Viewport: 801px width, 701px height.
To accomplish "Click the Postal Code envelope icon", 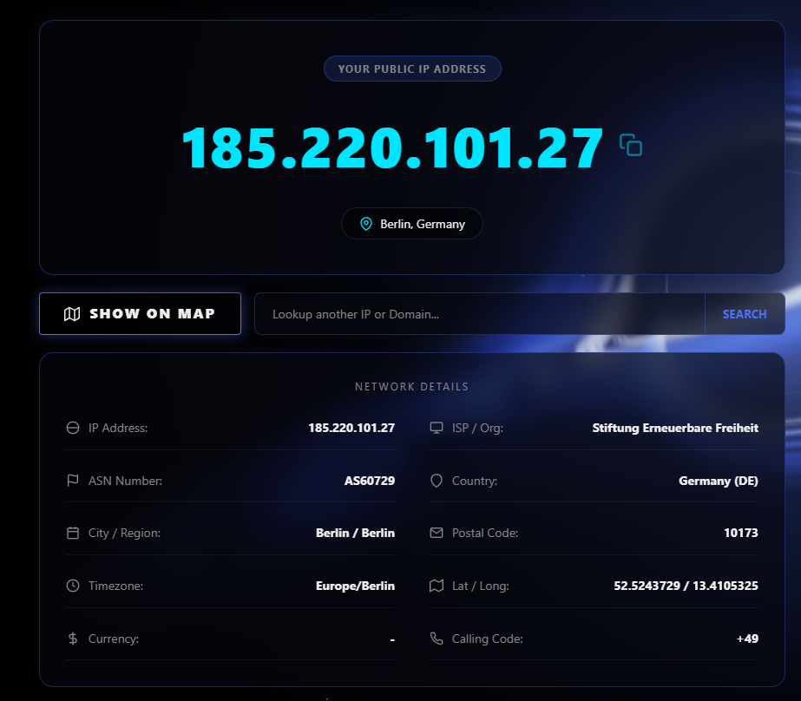I will tap(437, 533).
